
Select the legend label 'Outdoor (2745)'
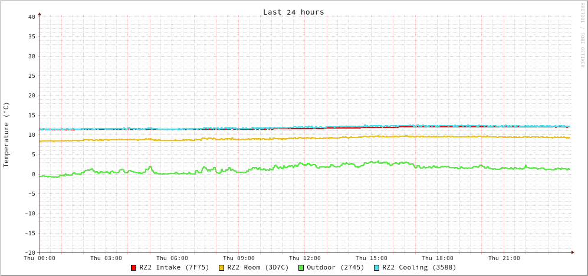[335, 268]
